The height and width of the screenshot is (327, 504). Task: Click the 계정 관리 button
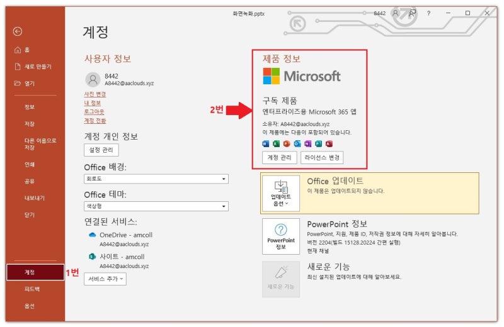pos(279,158)
